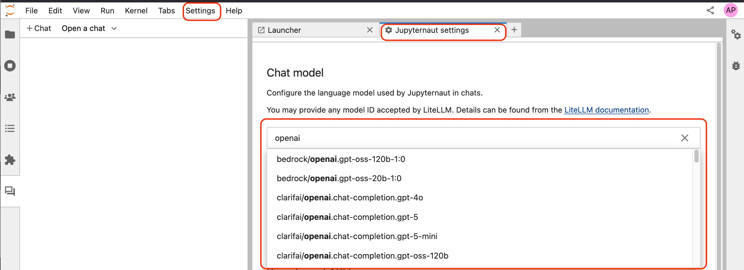744x270 pixels.
Task: Open the extension manager
Action: pos(10,160)
